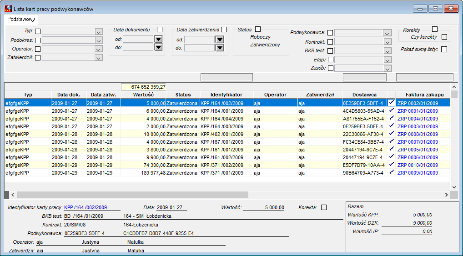Select Roboczy status option

coord(261,37)
